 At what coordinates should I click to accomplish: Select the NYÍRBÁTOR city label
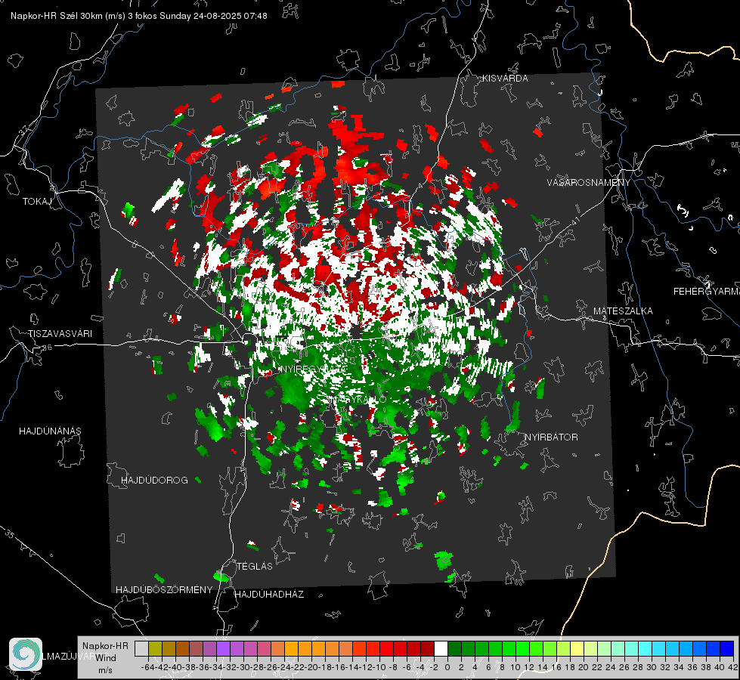551,437
